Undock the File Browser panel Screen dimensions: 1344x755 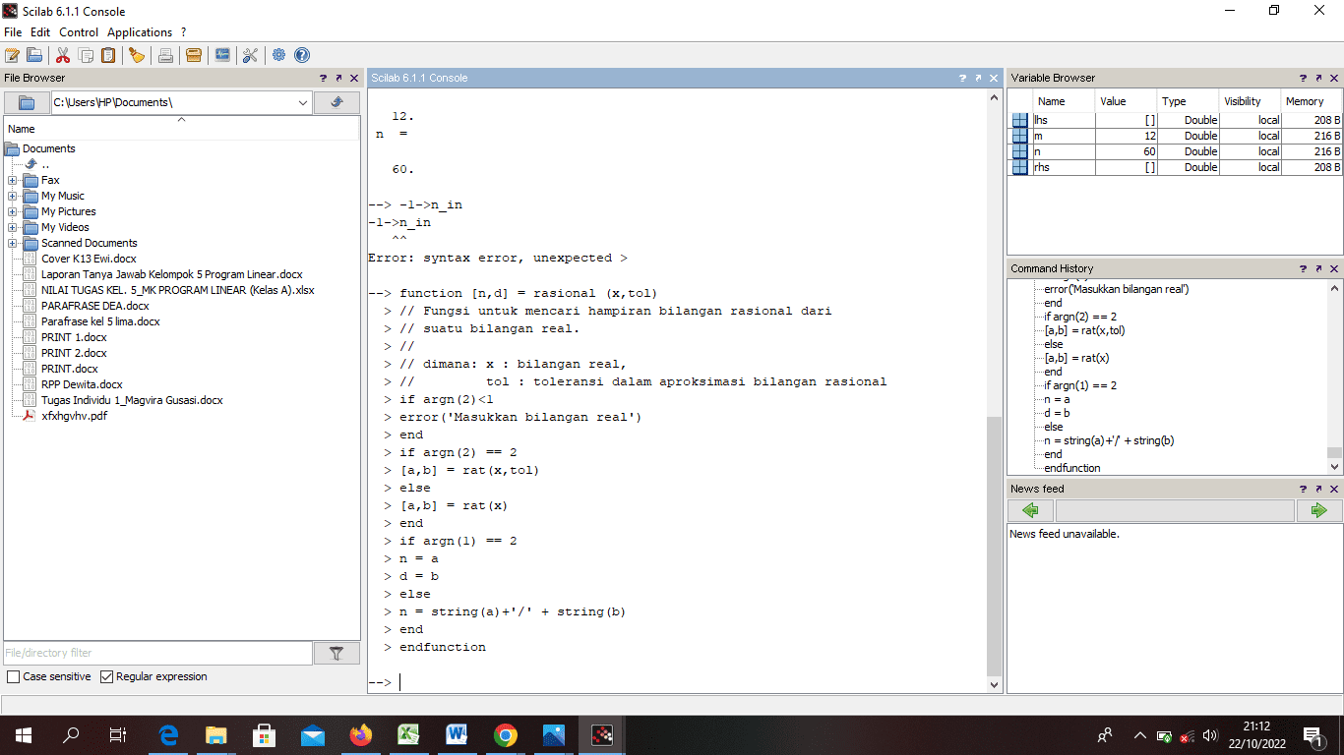338,78
